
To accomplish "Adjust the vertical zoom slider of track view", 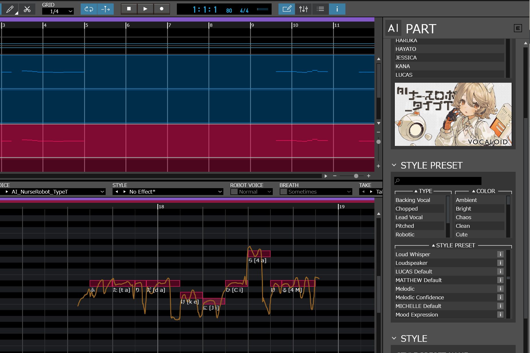I will click(378, 142).
